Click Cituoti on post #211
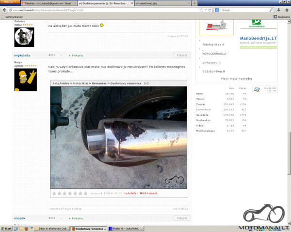The width and height of the screenshot is (291, 232). (182, 218)
